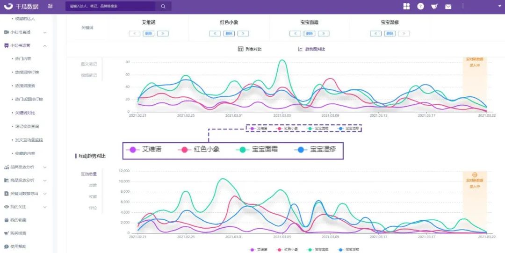Toggle 宝宝湿疹 series in bottom chart legend
This screenshot has height=253, width=505.
pos(348,249)
